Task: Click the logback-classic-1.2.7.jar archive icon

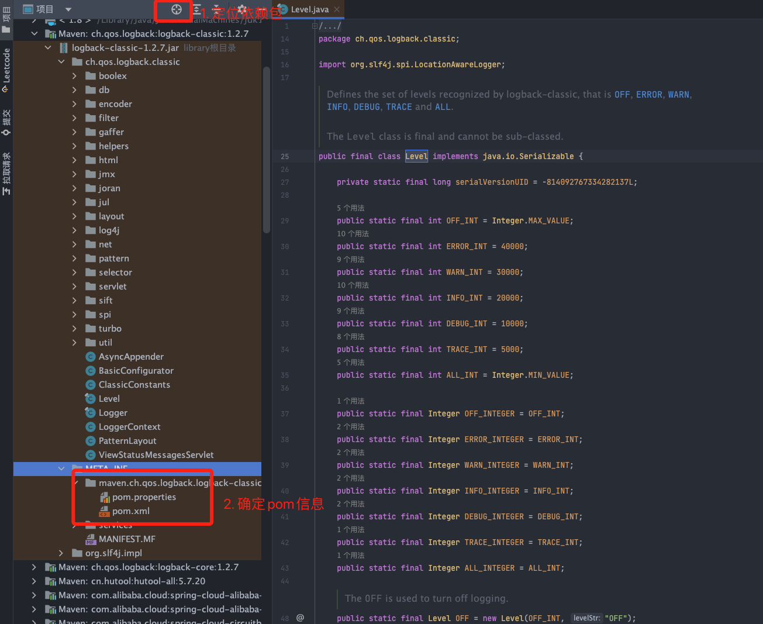Action: pyautogui.click(x=64, y=48)
